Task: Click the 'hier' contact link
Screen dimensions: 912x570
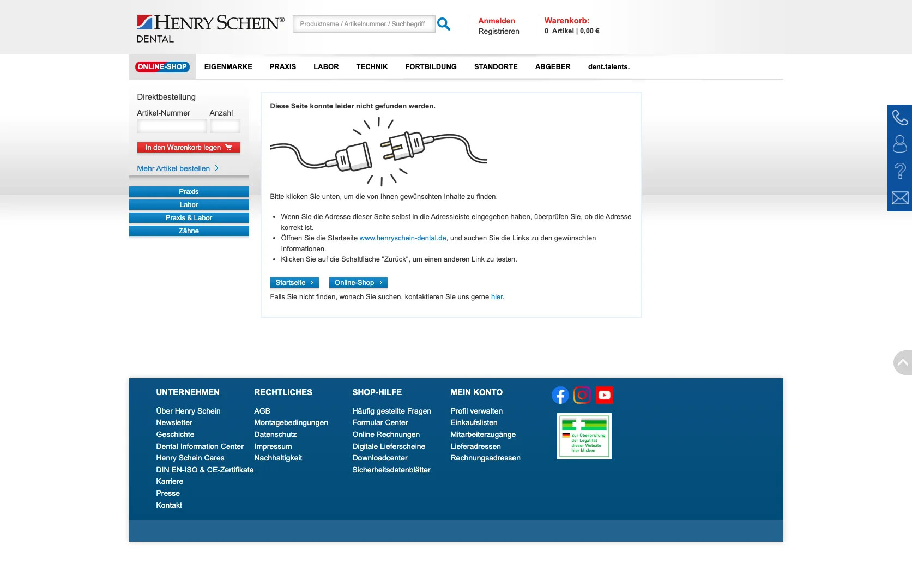Action: coord(497,297)
